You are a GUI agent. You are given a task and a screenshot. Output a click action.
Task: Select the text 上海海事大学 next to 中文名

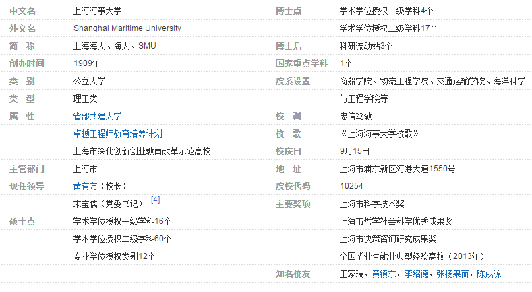(97, 11)
